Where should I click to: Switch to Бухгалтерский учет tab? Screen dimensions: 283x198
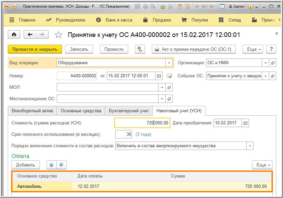pyautogui.click(x=129, y=111)
